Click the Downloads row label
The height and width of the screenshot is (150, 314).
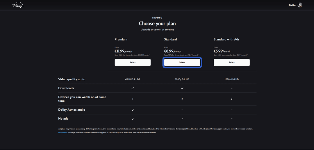pyautogui.click(x=66, y=88)
